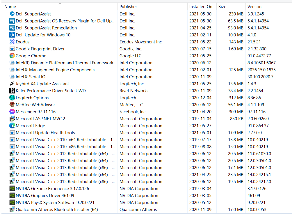The width and height of the screenshot is (292, 214).
Task: Click version 10.0.0.953
Action: (257, 210)
